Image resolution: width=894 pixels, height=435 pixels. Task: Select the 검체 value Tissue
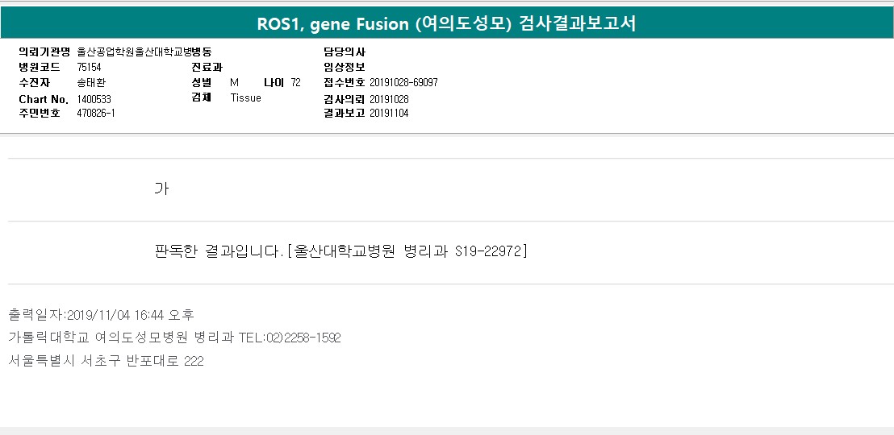coord(246,98)
